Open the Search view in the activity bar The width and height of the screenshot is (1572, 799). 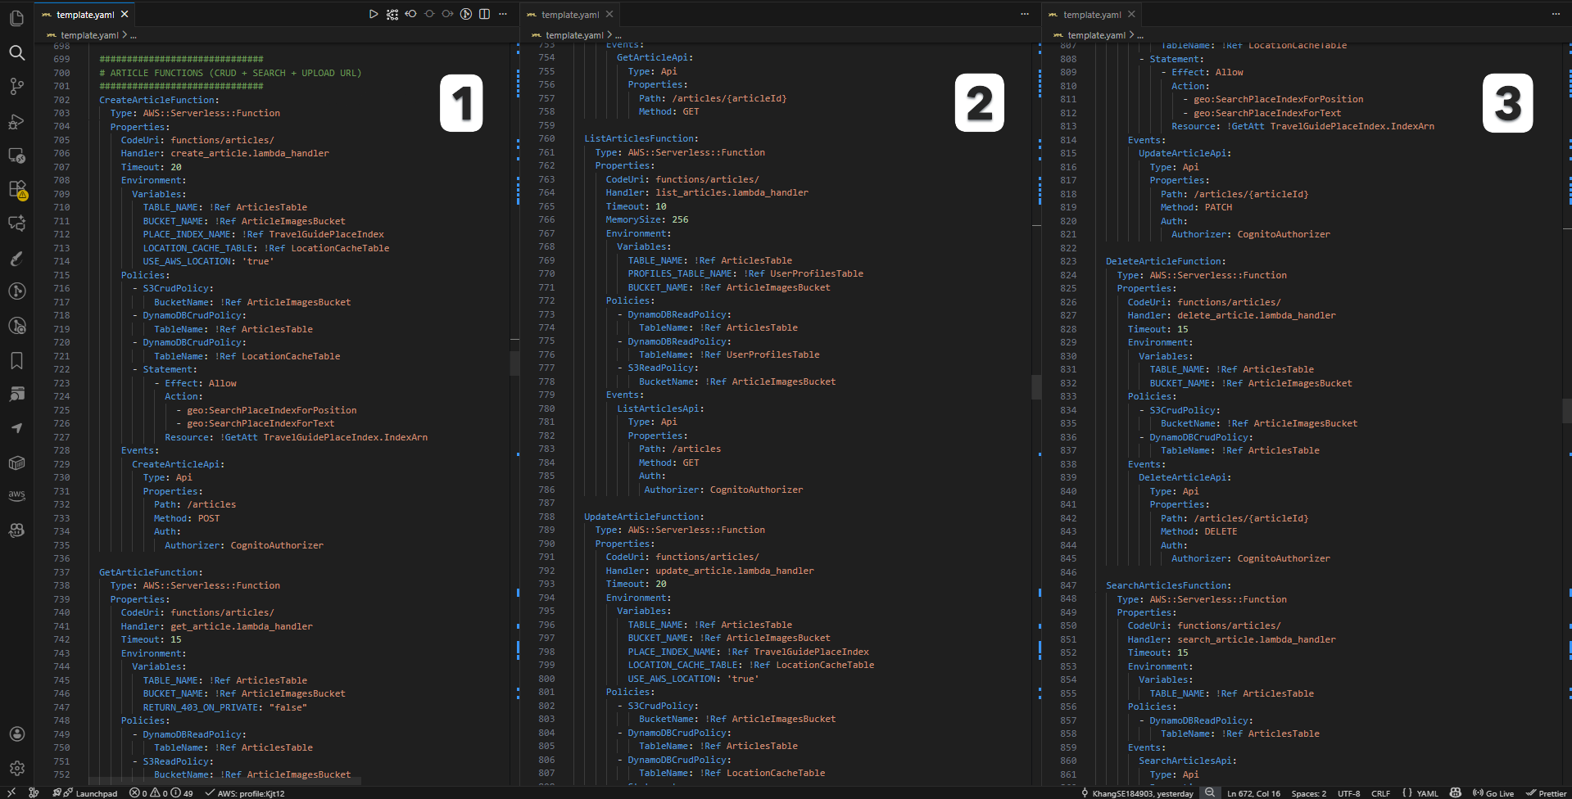tap(16, 52)
